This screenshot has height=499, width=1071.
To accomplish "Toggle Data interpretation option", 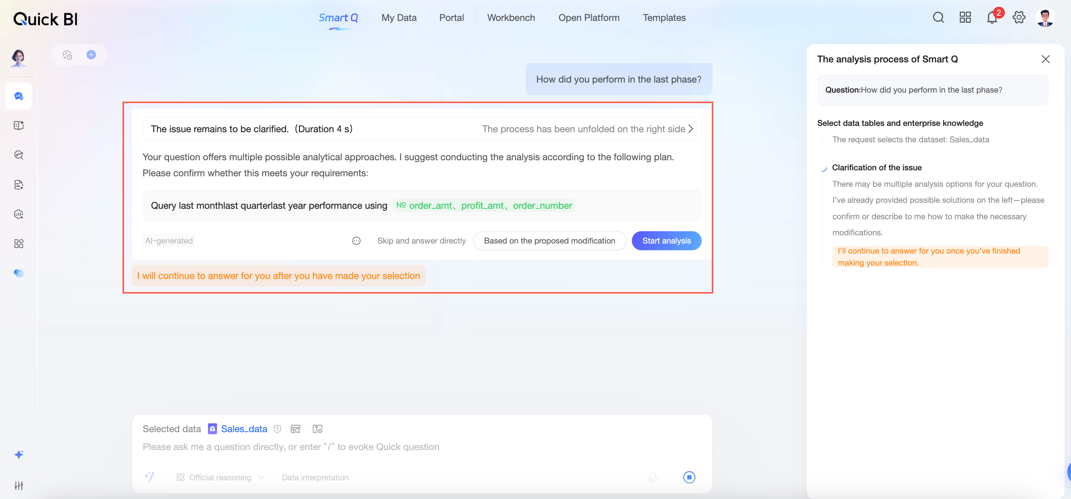I will point(315,477).
